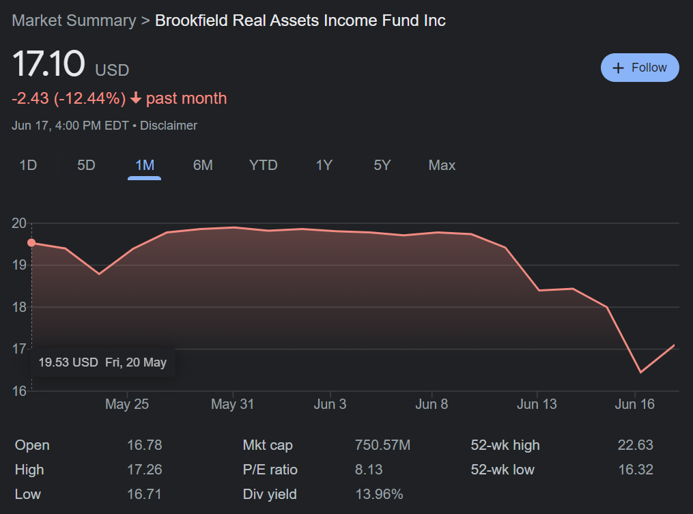Click the 17.10 price value
Screen dimensions: 693x514
[48, 64]
